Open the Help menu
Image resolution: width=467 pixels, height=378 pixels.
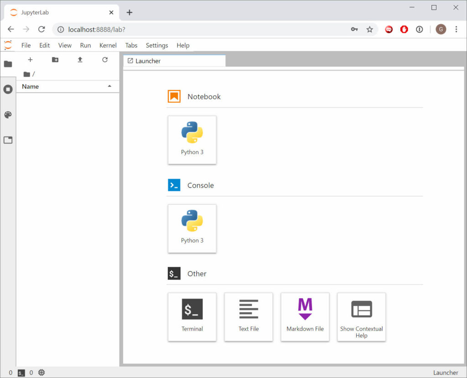pos(183,45)
